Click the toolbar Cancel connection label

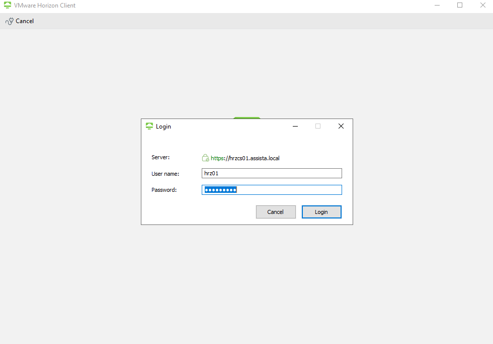(x=25, y=21)
